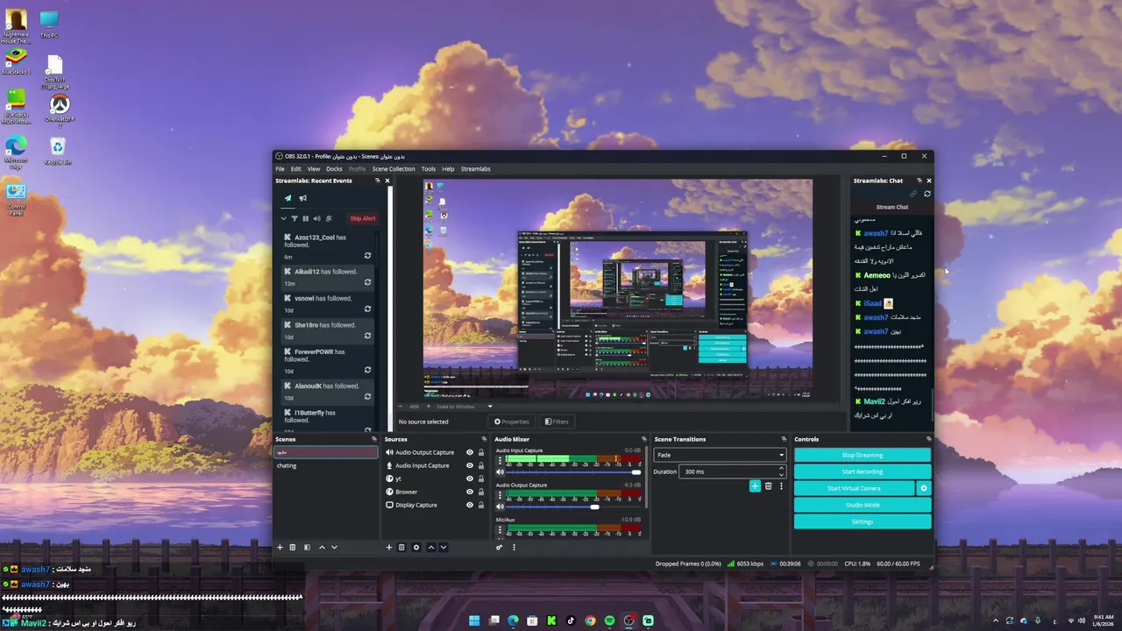The width and height of the screenshot is (1122, 631).
Task: Move source down in Sources toolbar
Action: [443, 547]
